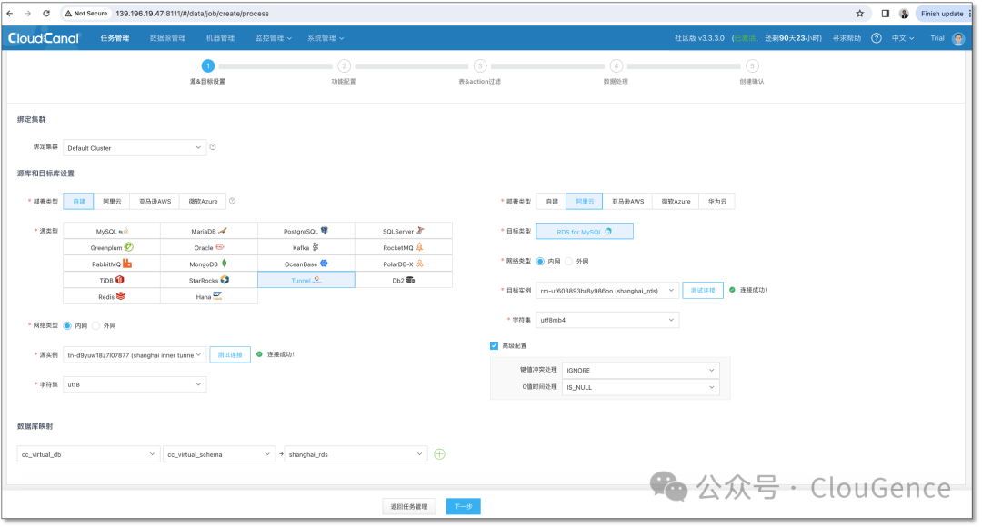Reload the browser page
The width and height of the screenshot is (982, 527).
(46, 13)
